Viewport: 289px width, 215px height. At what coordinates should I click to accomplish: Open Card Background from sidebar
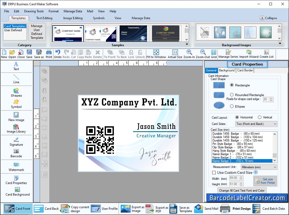coord(18,191)
